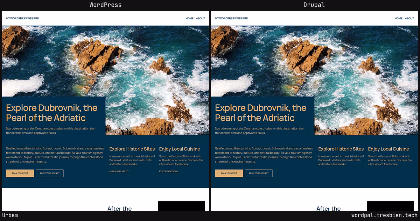Viewport: 420px width, 221px height.
Task: Click 'Immerse yourself in the rich history' text in WordPress pane
Action: click(132, 160)
